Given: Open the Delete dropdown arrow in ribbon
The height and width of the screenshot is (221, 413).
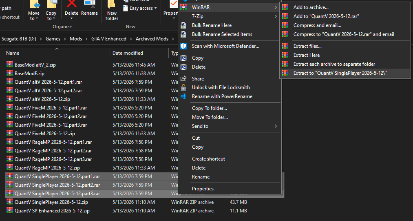Looking at the screenshot, I should (71, 18).
